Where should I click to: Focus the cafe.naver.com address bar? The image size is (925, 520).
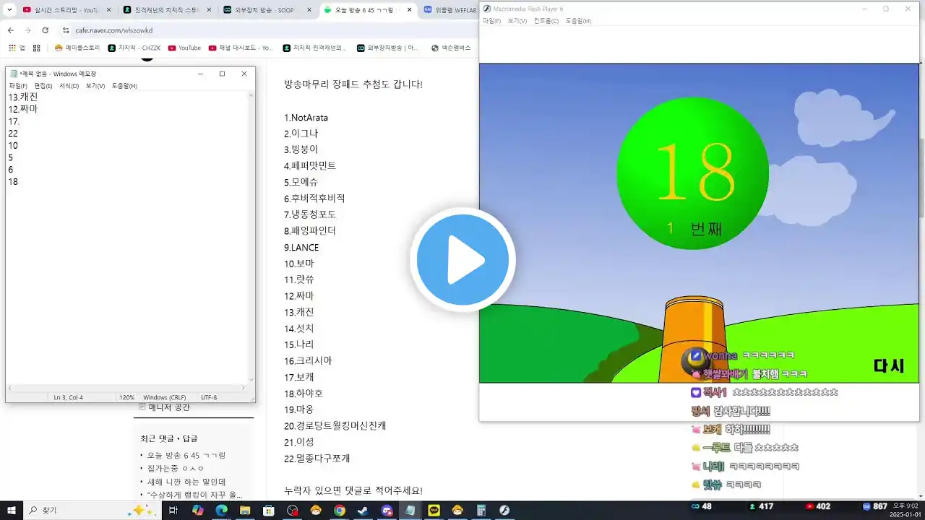pyautogui.click(x=267, y=30)
